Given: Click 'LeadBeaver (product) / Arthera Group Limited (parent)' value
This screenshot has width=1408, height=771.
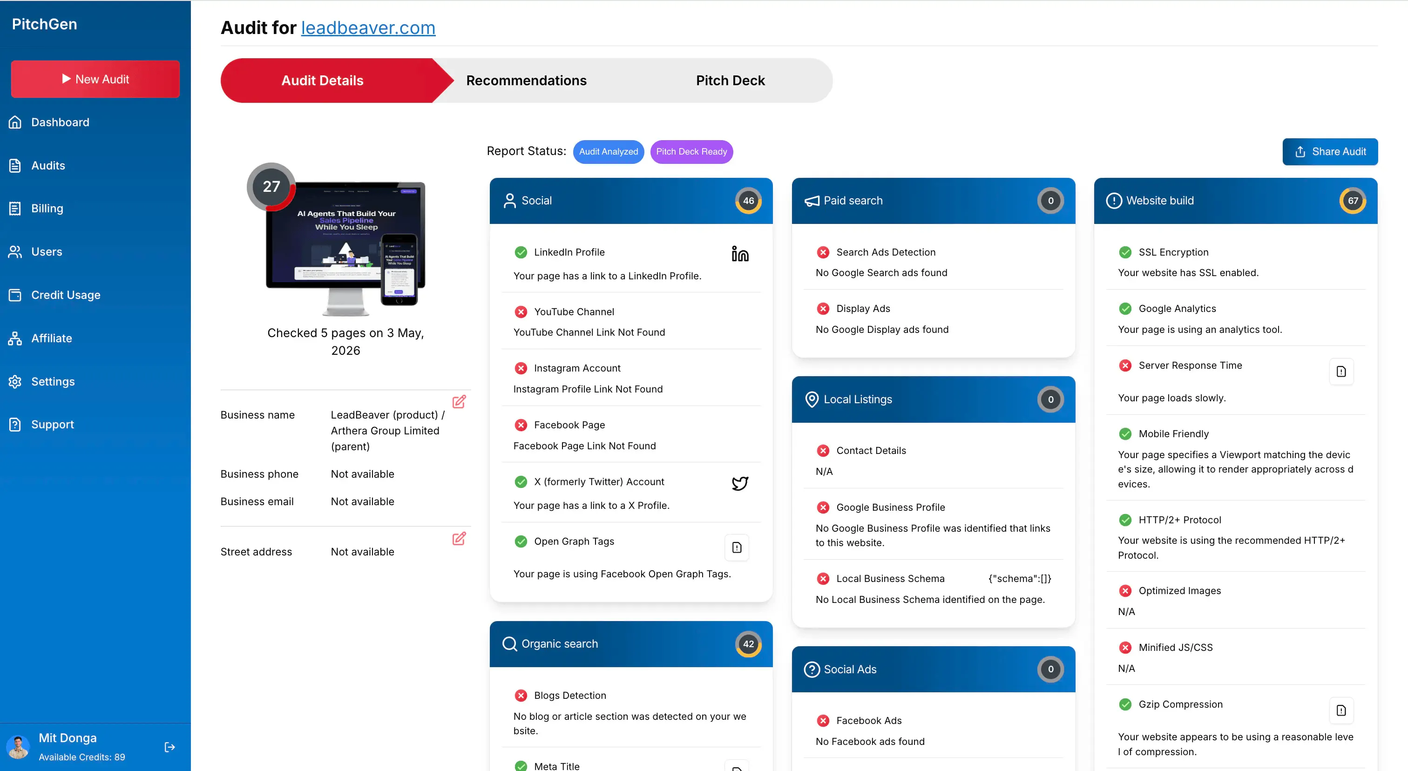Looking at the screenshot, I should (x=387, y=431).
